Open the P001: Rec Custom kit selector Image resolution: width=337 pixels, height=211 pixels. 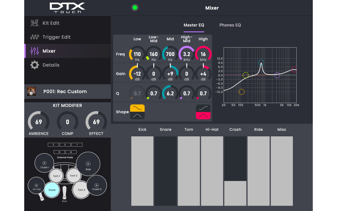[x=67, y=92]
